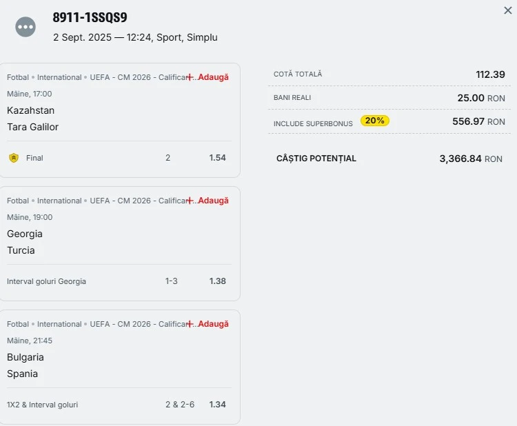517x426 pixels.
Task: Click the three-dots status icon beside ticket ID
Action: point(26,27)
